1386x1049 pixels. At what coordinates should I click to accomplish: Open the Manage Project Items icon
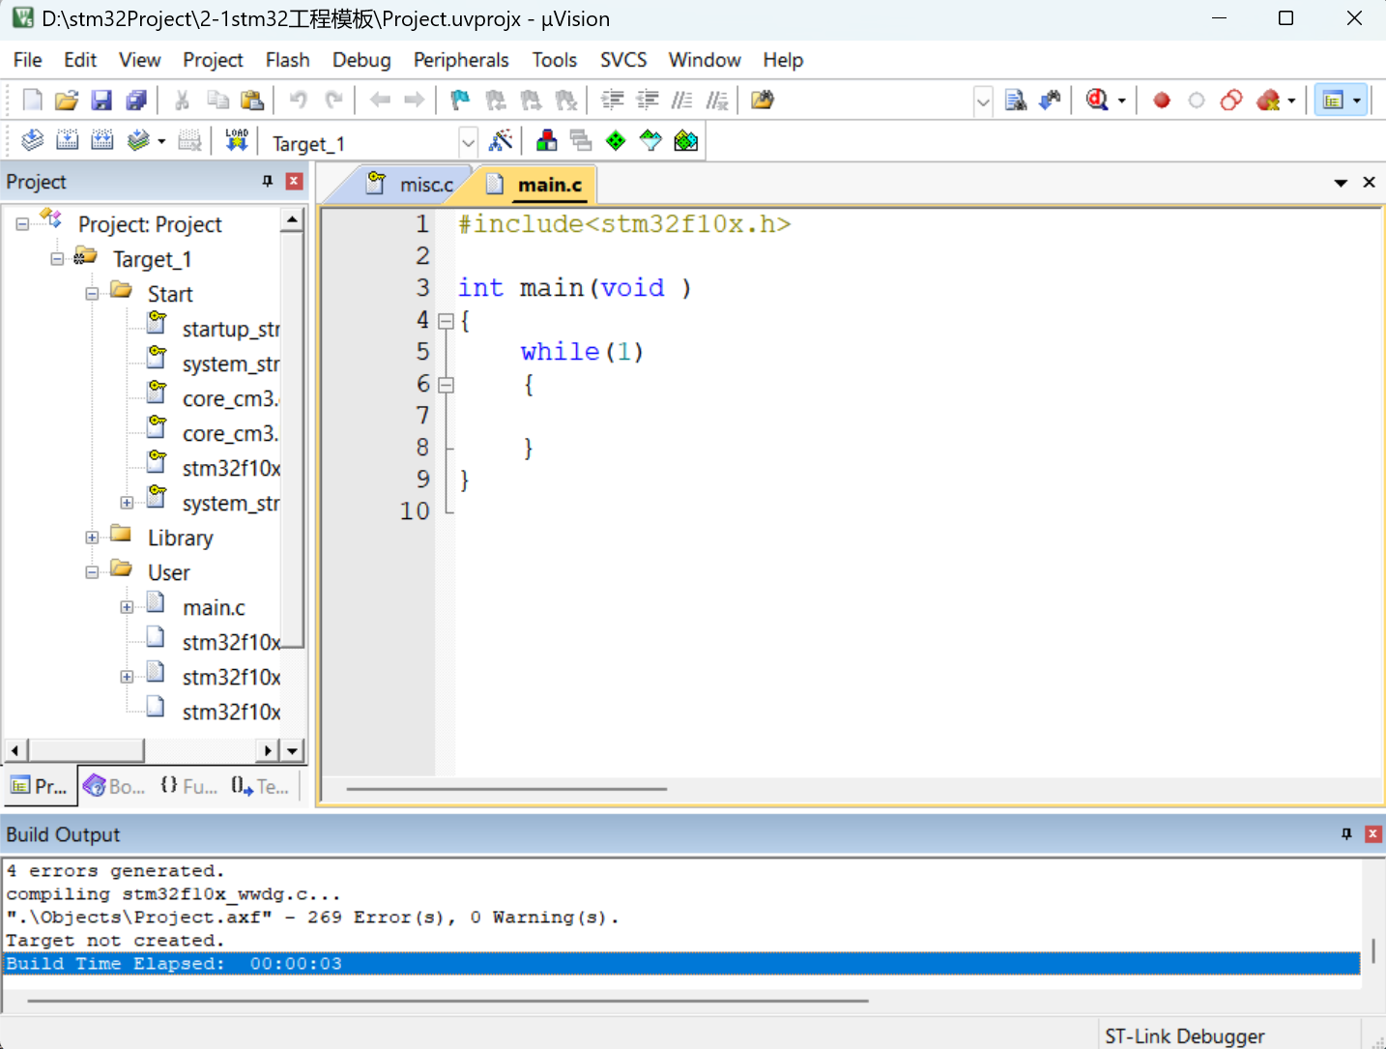tap(546, 141)
